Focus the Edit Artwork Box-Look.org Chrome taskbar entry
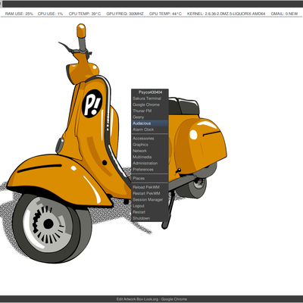Screen dimensions: 303x303 click(x=151, y=299)
